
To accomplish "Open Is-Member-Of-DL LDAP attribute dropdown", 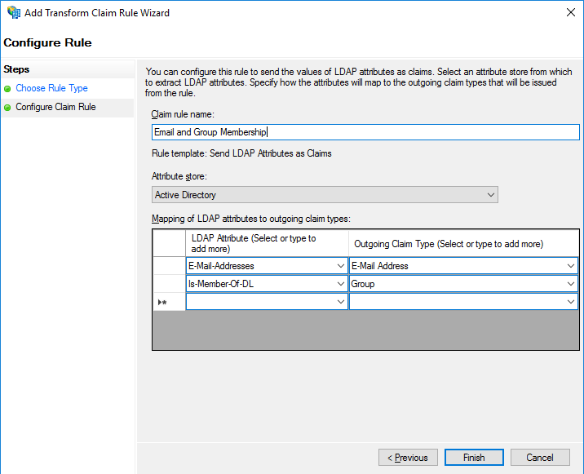I will 340,284.
